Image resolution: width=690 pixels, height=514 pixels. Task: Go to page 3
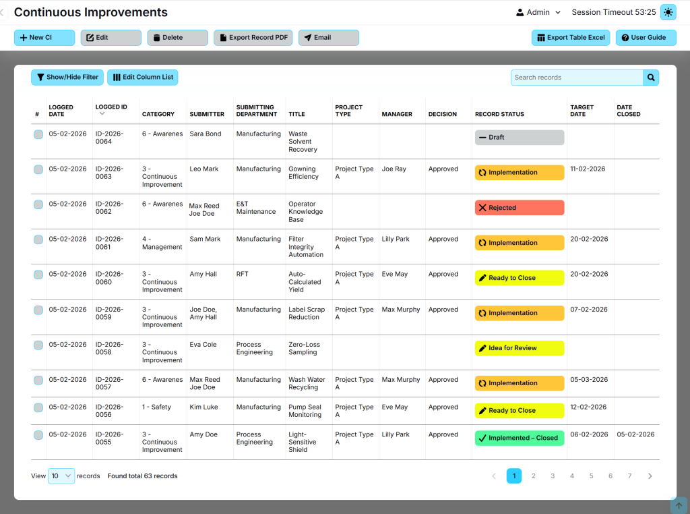coord(553,476)
